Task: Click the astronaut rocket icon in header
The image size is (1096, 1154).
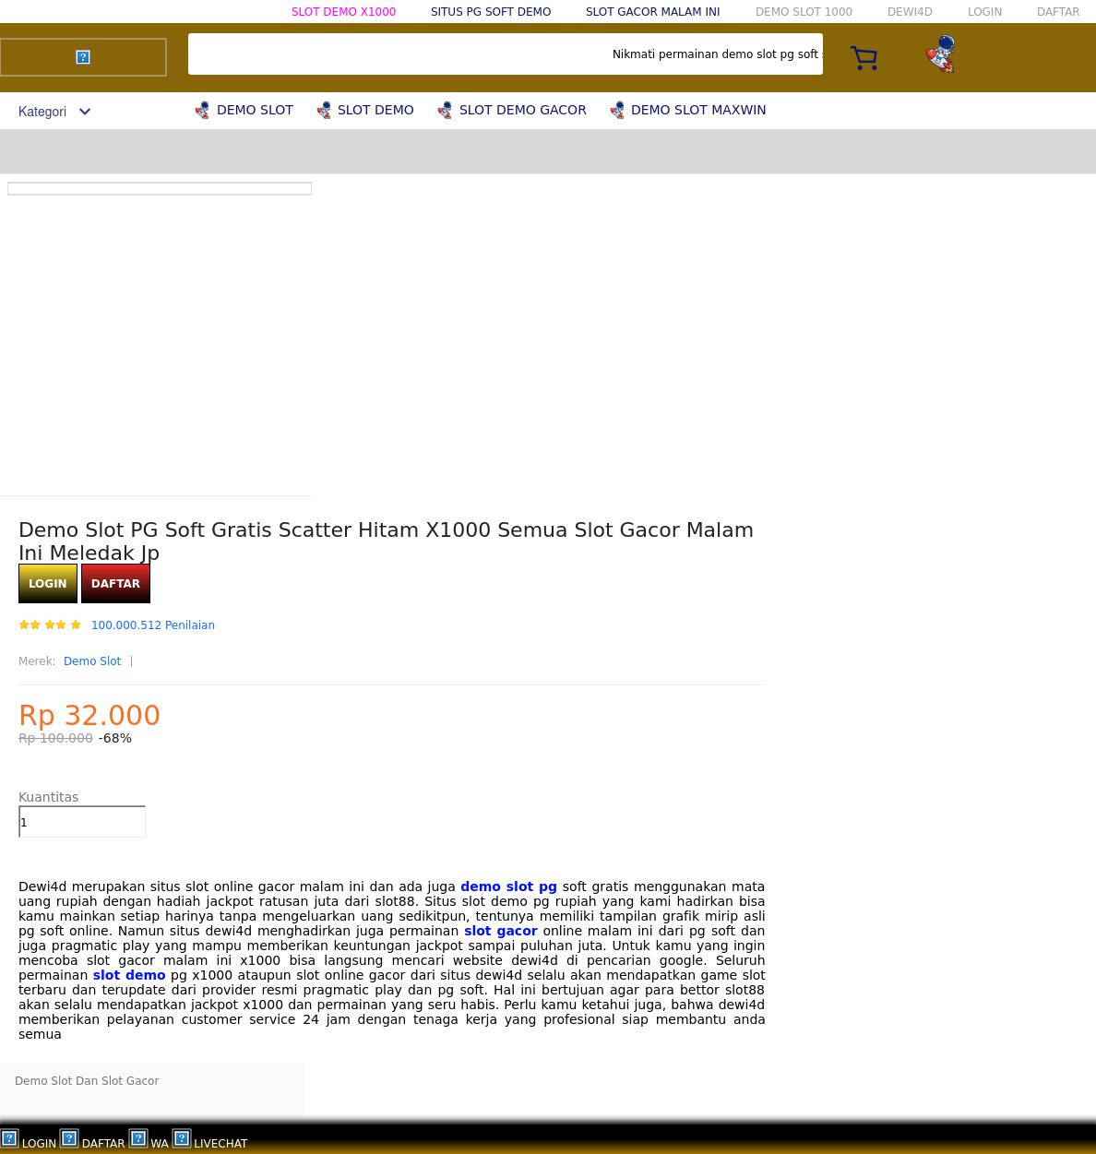Action: coord(940,54)
